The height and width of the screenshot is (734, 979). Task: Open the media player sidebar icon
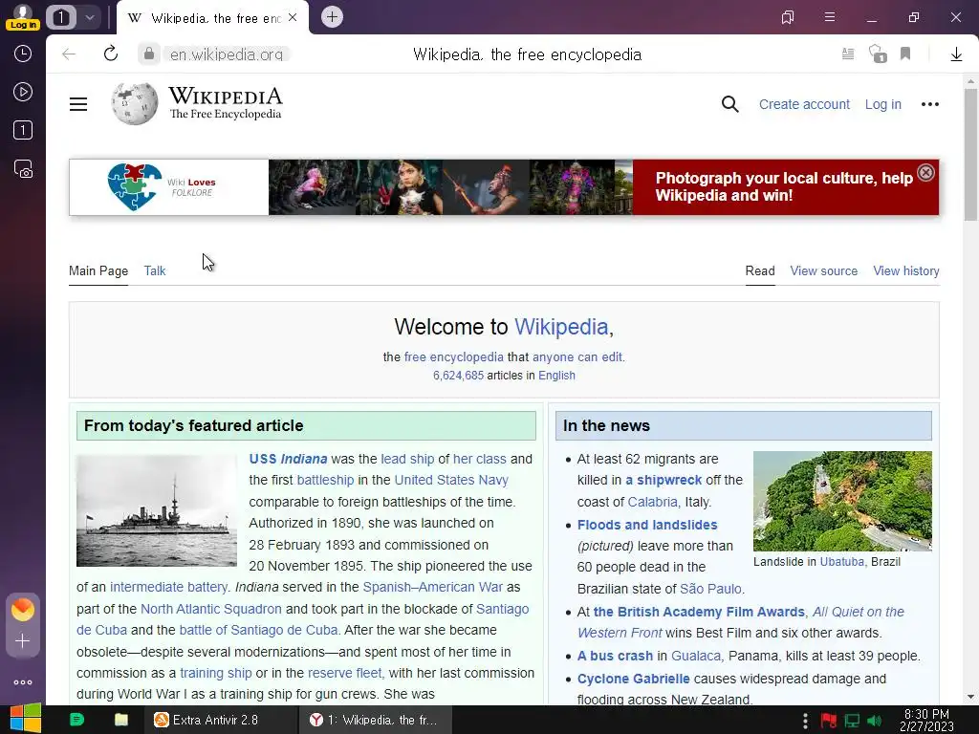click(x=23, y=93)
